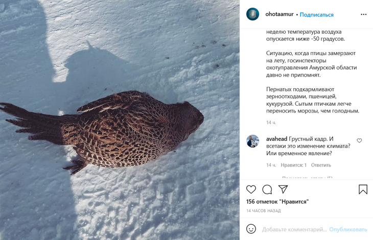Like the avahead comment with small heart

pos(359,140)
